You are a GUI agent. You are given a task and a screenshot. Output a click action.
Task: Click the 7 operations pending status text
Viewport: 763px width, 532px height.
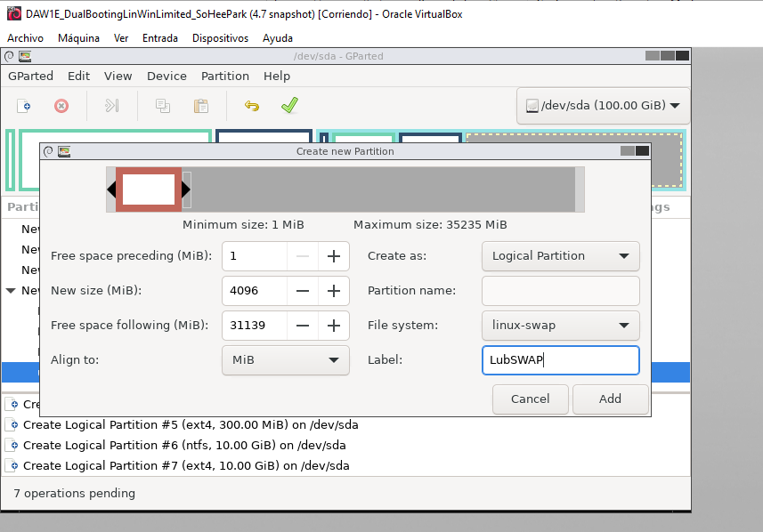[x=75, y=494]
